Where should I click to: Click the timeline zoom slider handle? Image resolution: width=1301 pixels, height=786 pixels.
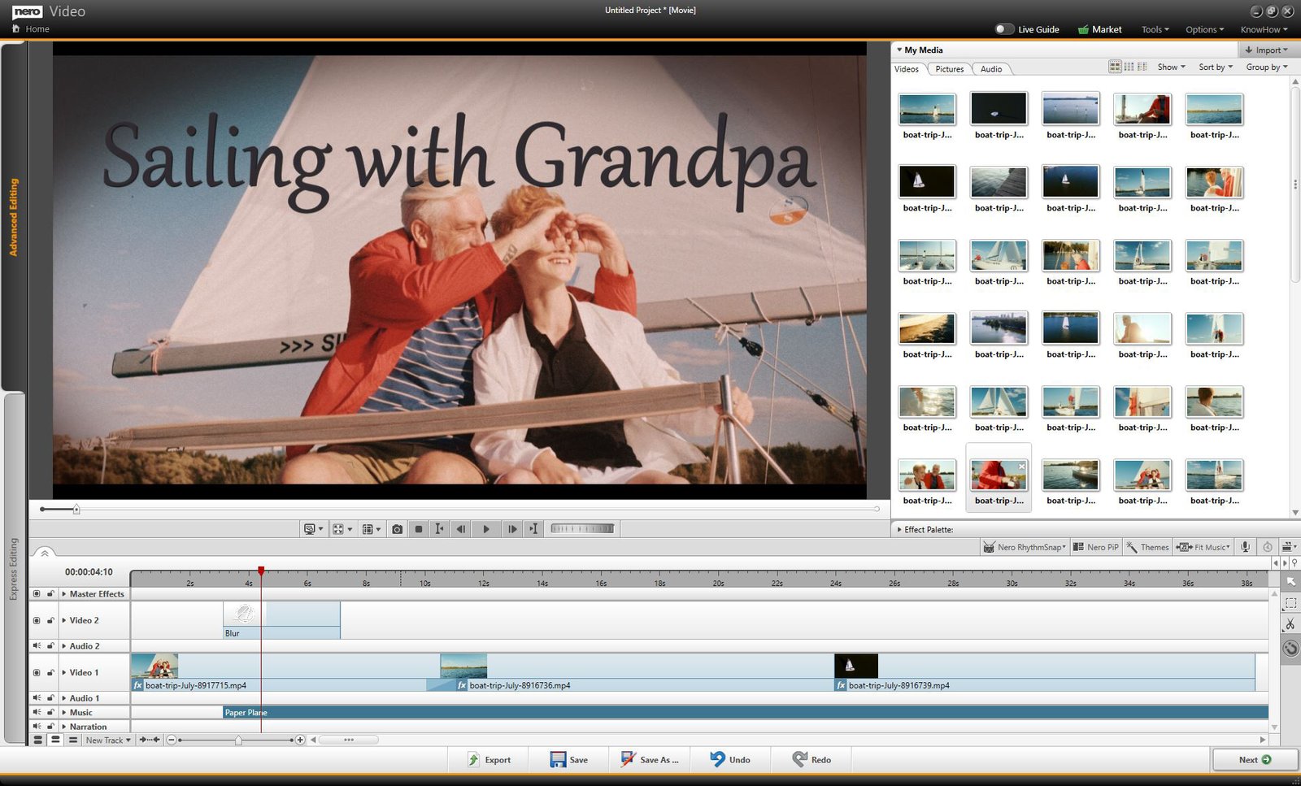[238, 740]
